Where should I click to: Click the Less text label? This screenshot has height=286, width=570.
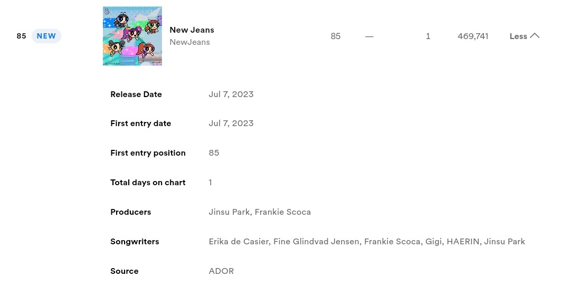click(518, 36)
